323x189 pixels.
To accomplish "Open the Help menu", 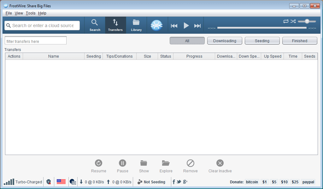I will point(42,13).
